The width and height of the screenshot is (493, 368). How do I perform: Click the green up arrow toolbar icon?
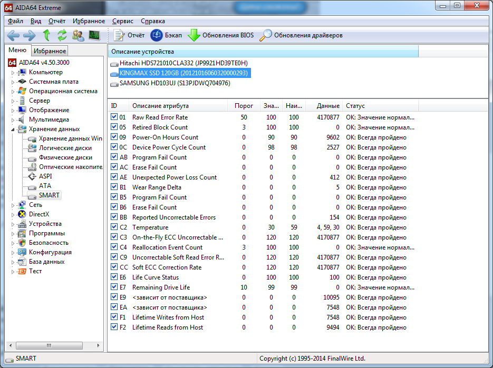[x=46, y=35]
